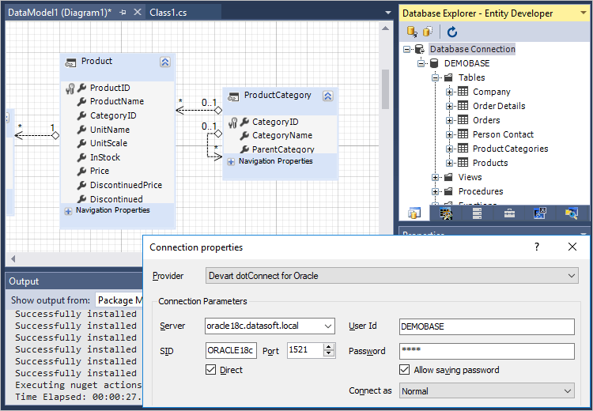The height and width of the screenshot is (411, 593).
Task: Click the diagram horizontal scrollbar left arrow
Action: (x=13, y=259)
